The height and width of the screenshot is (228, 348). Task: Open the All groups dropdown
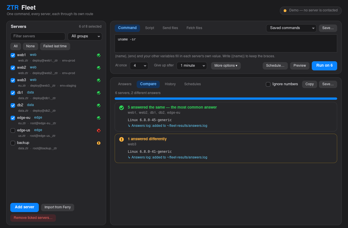[85, 36]
